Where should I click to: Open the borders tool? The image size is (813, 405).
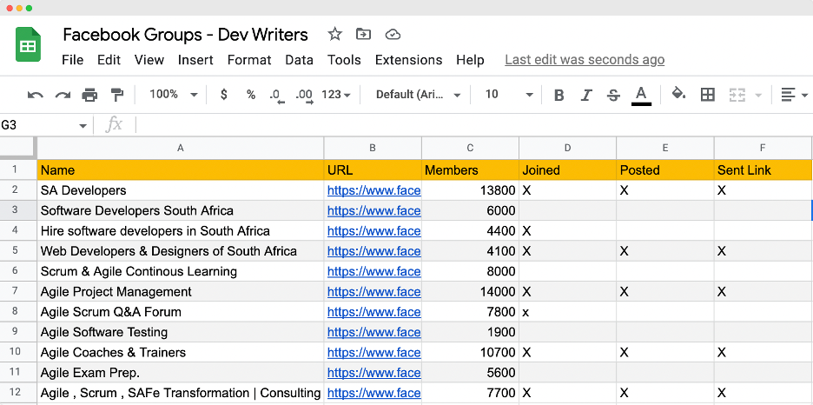[707, 95]
